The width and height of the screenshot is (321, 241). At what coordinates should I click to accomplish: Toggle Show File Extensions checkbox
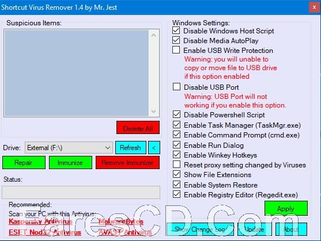tap(176, 174)
